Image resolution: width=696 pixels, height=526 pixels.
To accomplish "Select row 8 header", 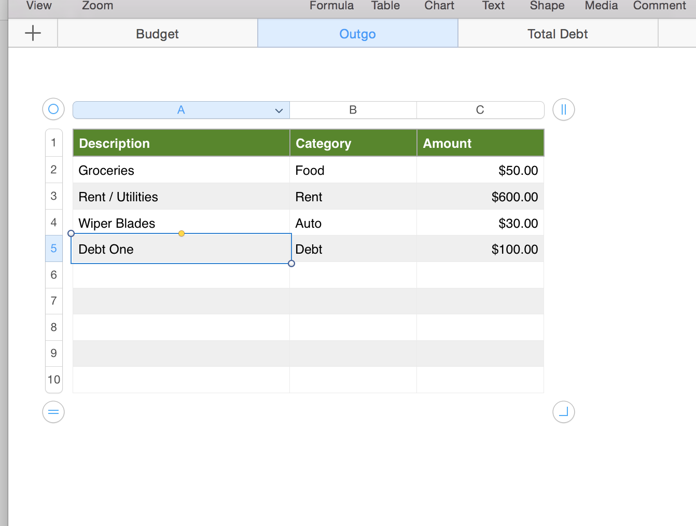I will click(x=54, y=327).
